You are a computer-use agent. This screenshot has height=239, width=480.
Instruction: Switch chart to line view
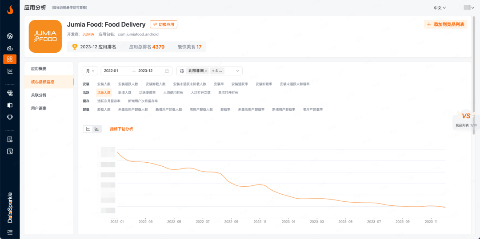coord(88,129)
